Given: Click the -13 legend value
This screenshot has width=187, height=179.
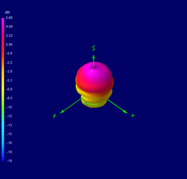Looking at the screenshot, I should (9, 125).
